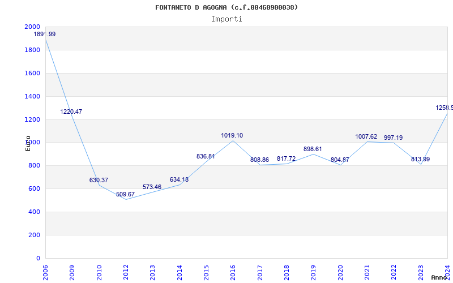Screen dimensions: 453x283
Task: Click the Euro axis title
Action: click(x=28, y=143)
